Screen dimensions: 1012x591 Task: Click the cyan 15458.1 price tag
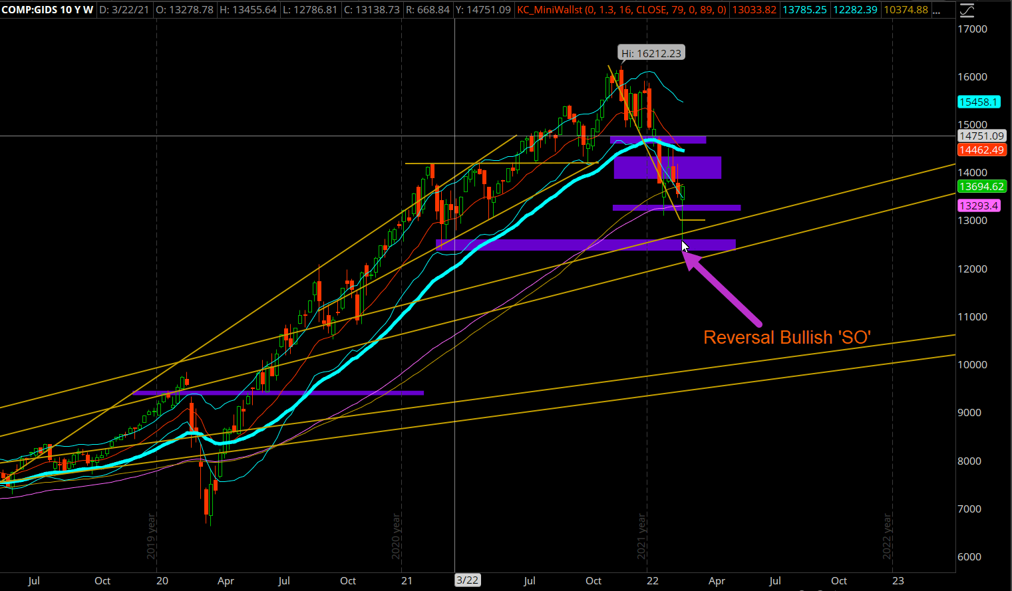[x=978, y=102]
